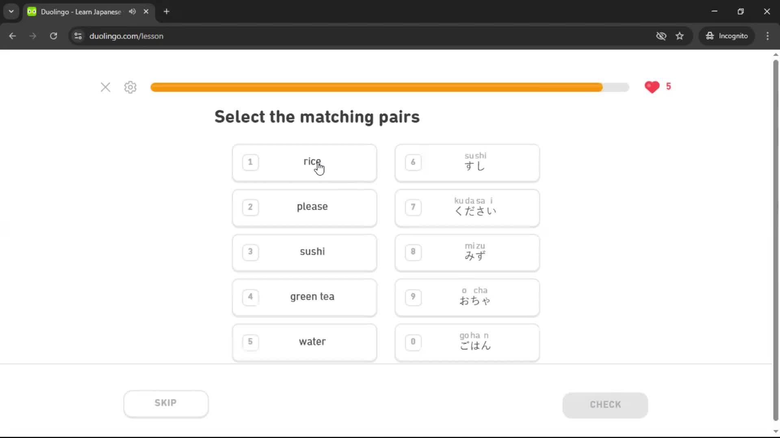Select the "green tea" answer card
This screenshot has width=780, height=438.
coord(304,297)
